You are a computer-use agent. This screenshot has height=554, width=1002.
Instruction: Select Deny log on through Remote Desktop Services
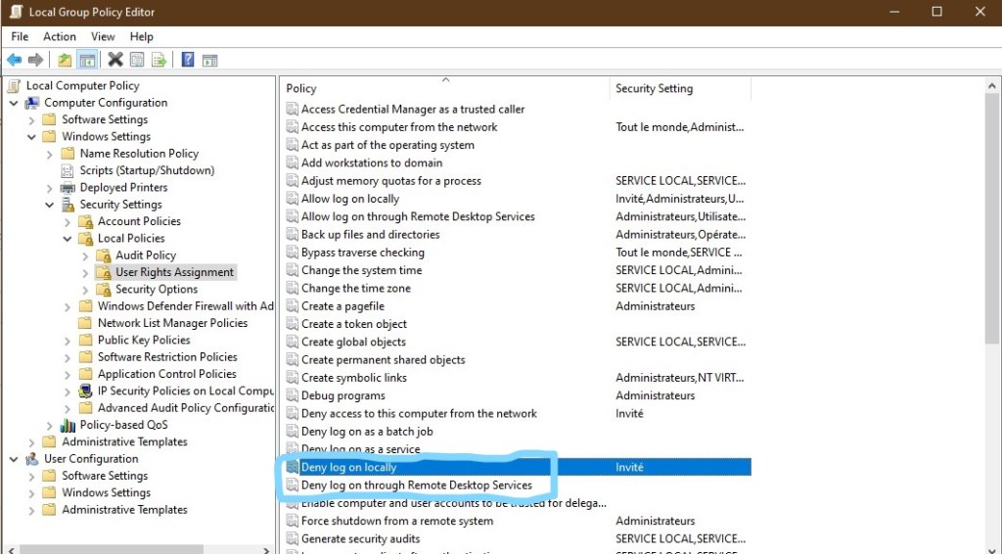coord(416,485)
